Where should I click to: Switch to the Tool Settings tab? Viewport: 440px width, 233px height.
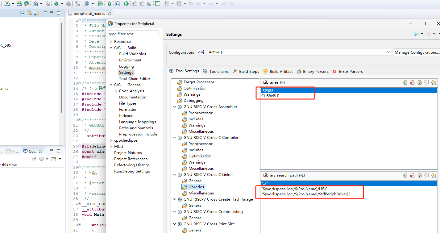pos(184,71)
